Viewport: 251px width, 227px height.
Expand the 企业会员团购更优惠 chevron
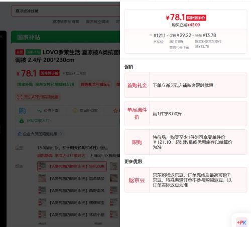point(61,134)
